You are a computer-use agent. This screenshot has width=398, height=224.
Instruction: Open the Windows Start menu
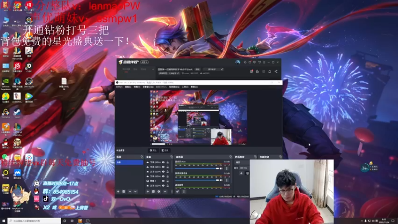tap(3, 221)
